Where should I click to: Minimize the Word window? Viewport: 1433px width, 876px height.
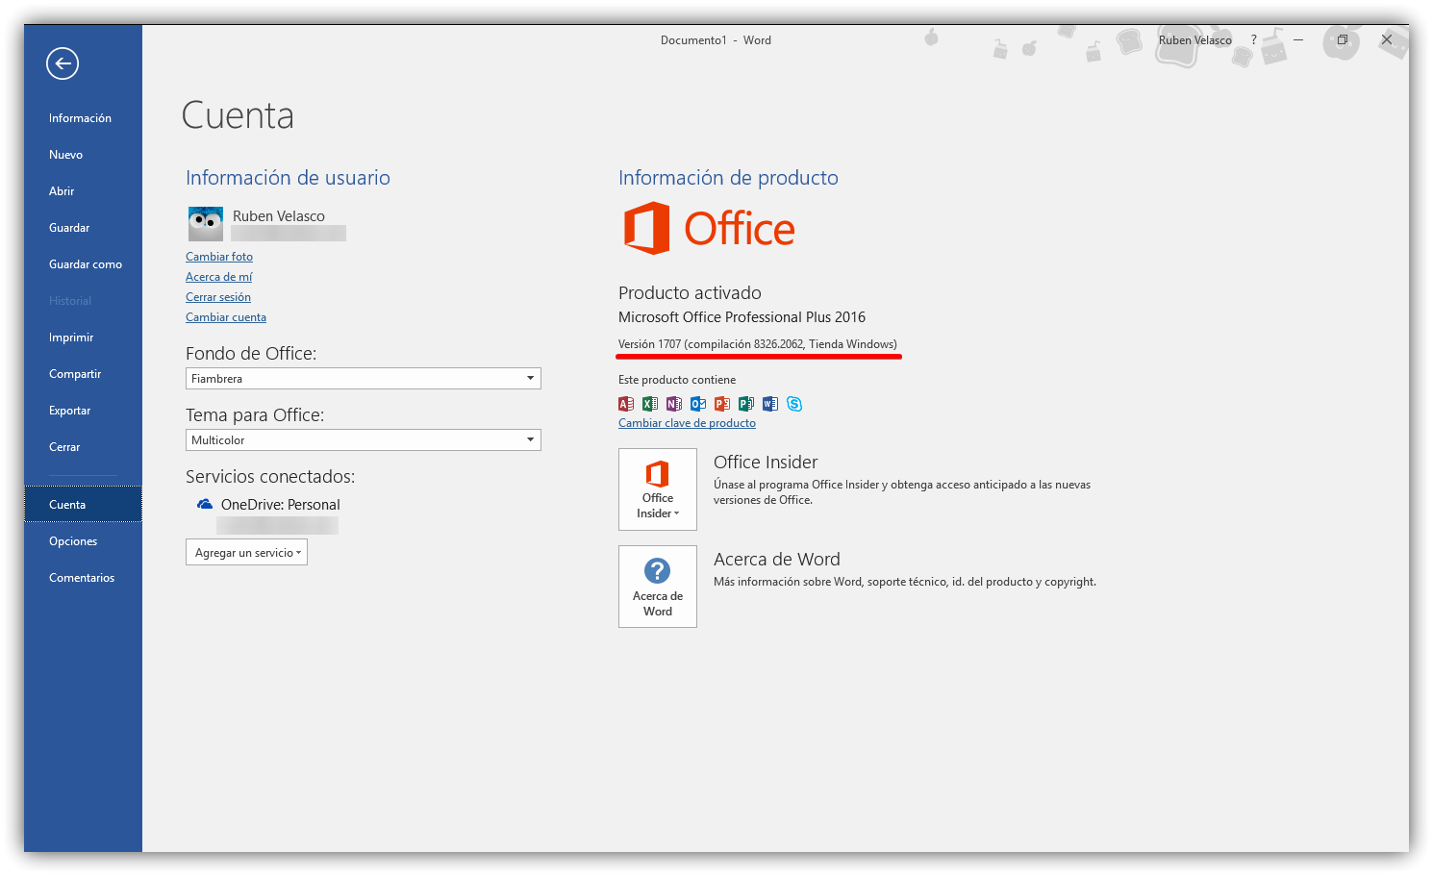coord(1298,40)
